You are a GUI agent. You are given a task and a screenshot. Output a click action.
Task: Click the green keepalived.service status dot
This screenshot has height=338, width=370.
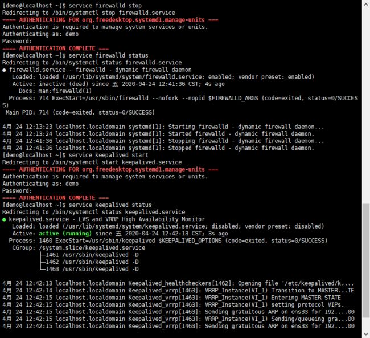pyautogui.click(x=4, y=220)
